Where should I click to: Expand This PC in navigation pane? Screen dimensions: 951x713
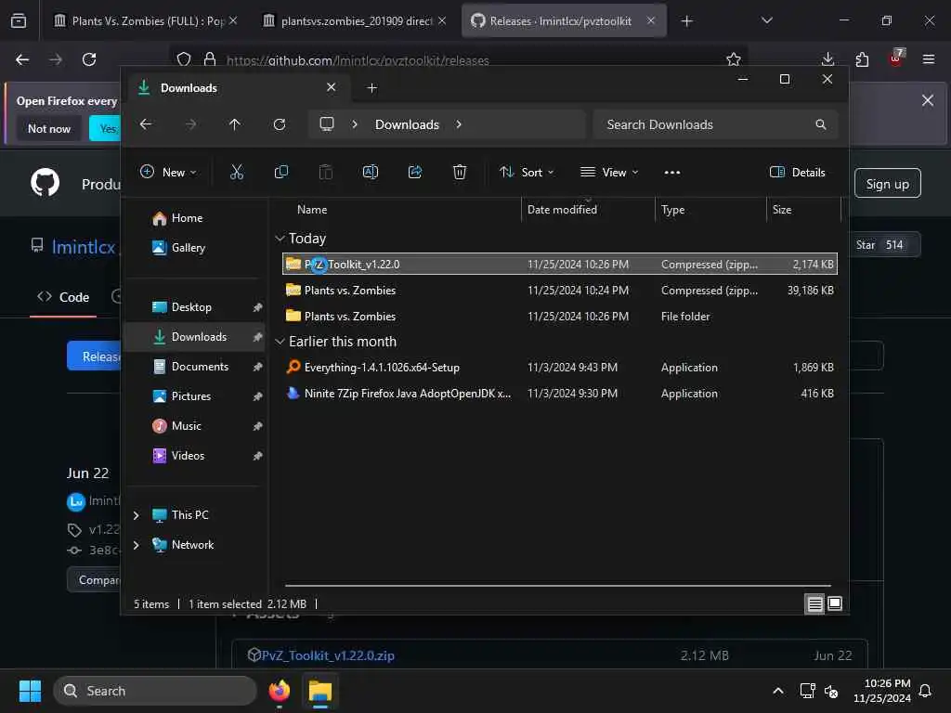pyautogui.click(x=136, y=515)
